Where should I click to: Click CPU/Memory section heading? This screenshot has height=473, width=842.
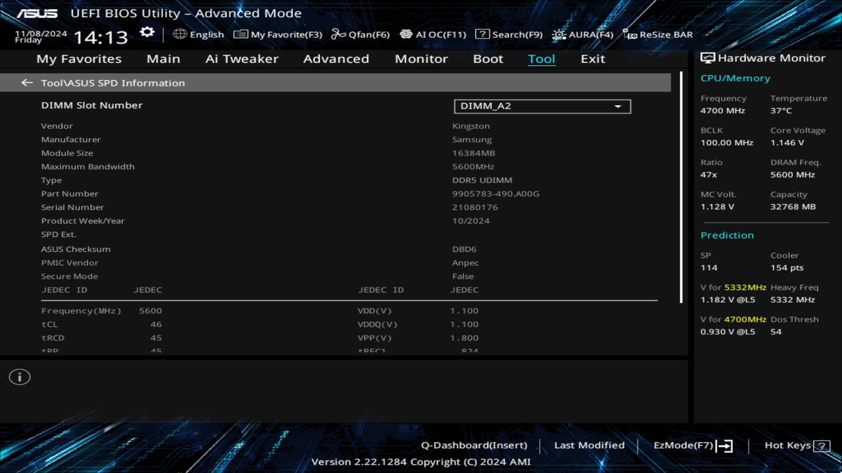[735, 78]
